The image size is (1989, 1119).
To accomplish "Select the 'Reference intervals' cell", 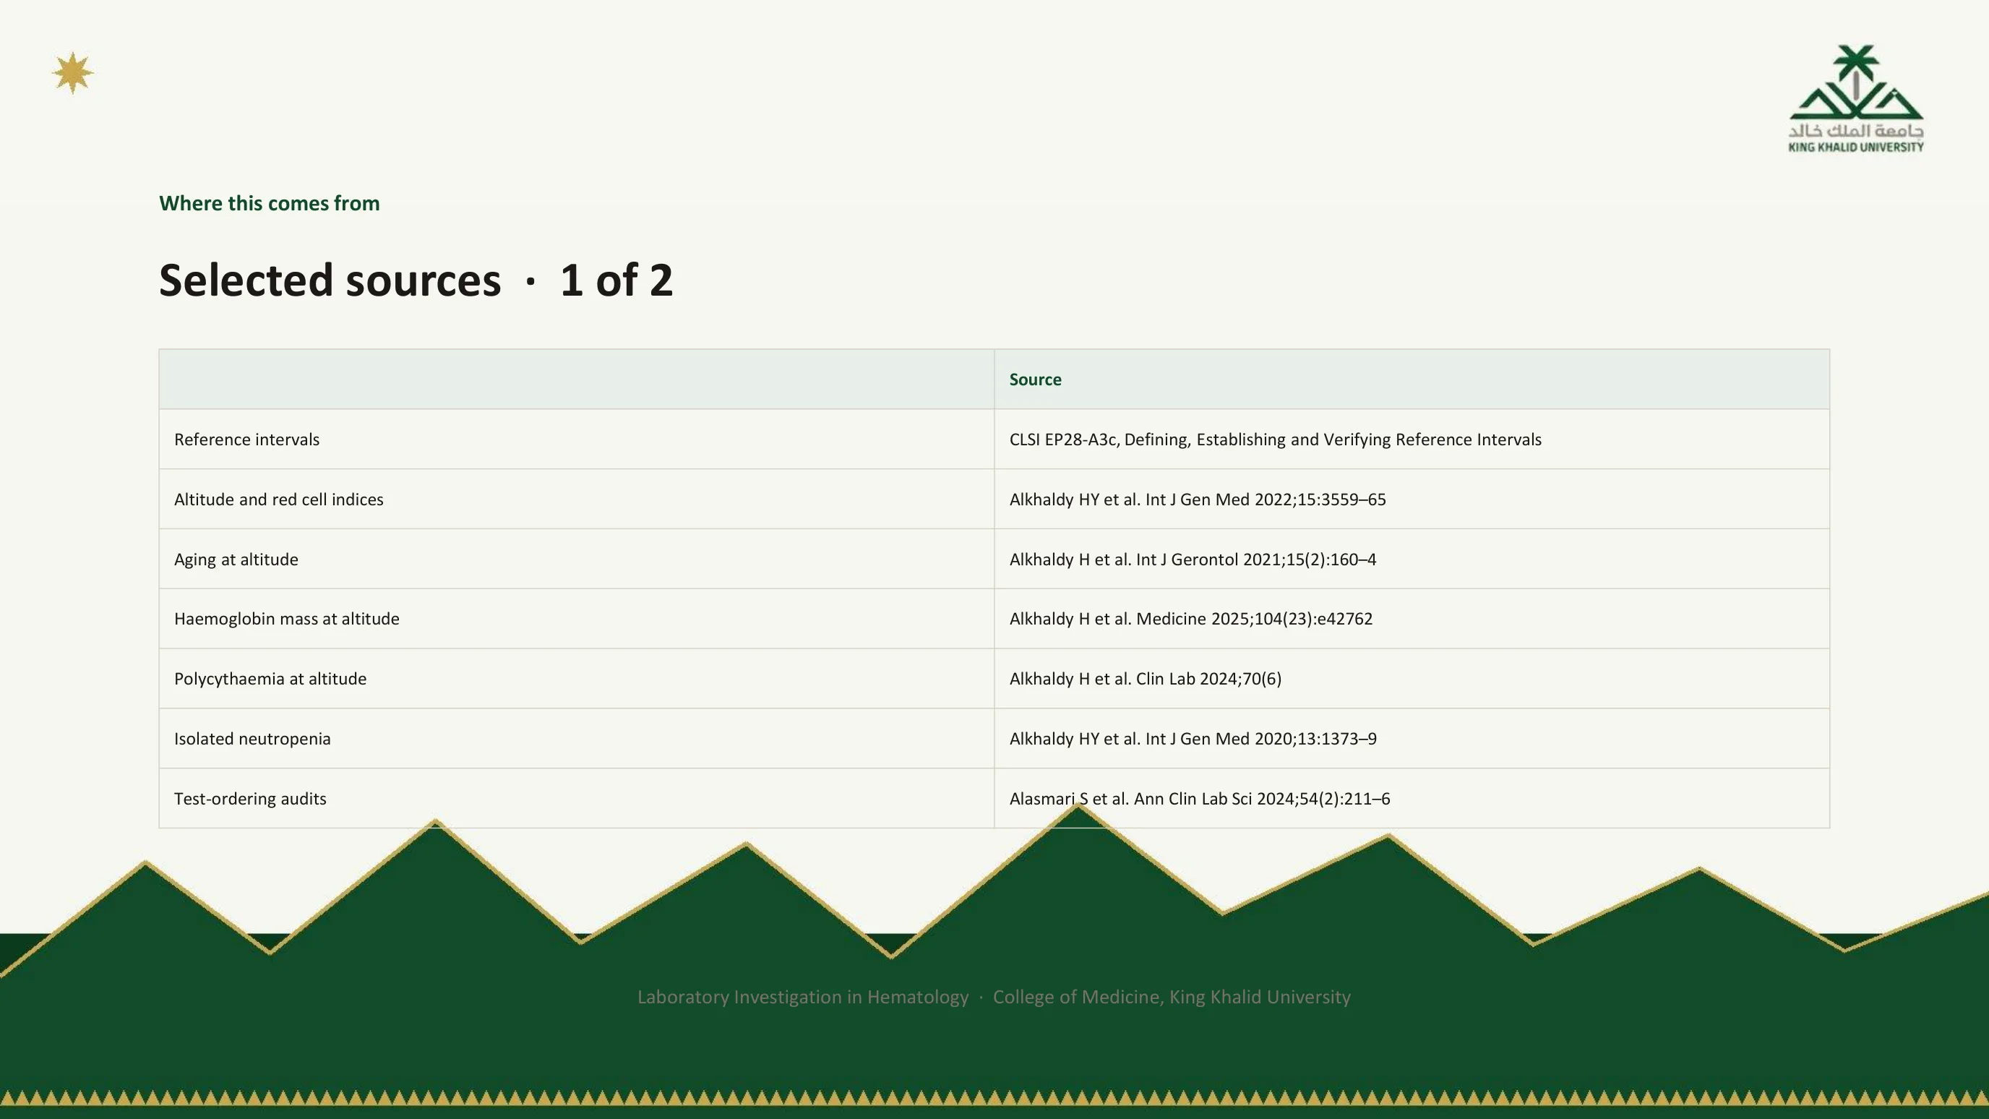I will pos(576,439).
